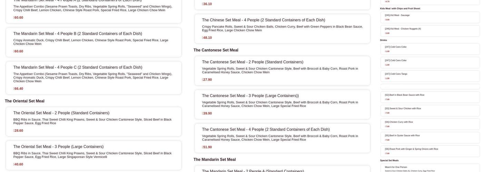Choose Cantonese Set Meal for 3 People
The width and height of the screenshot is (483, 172).
[250, 96]
